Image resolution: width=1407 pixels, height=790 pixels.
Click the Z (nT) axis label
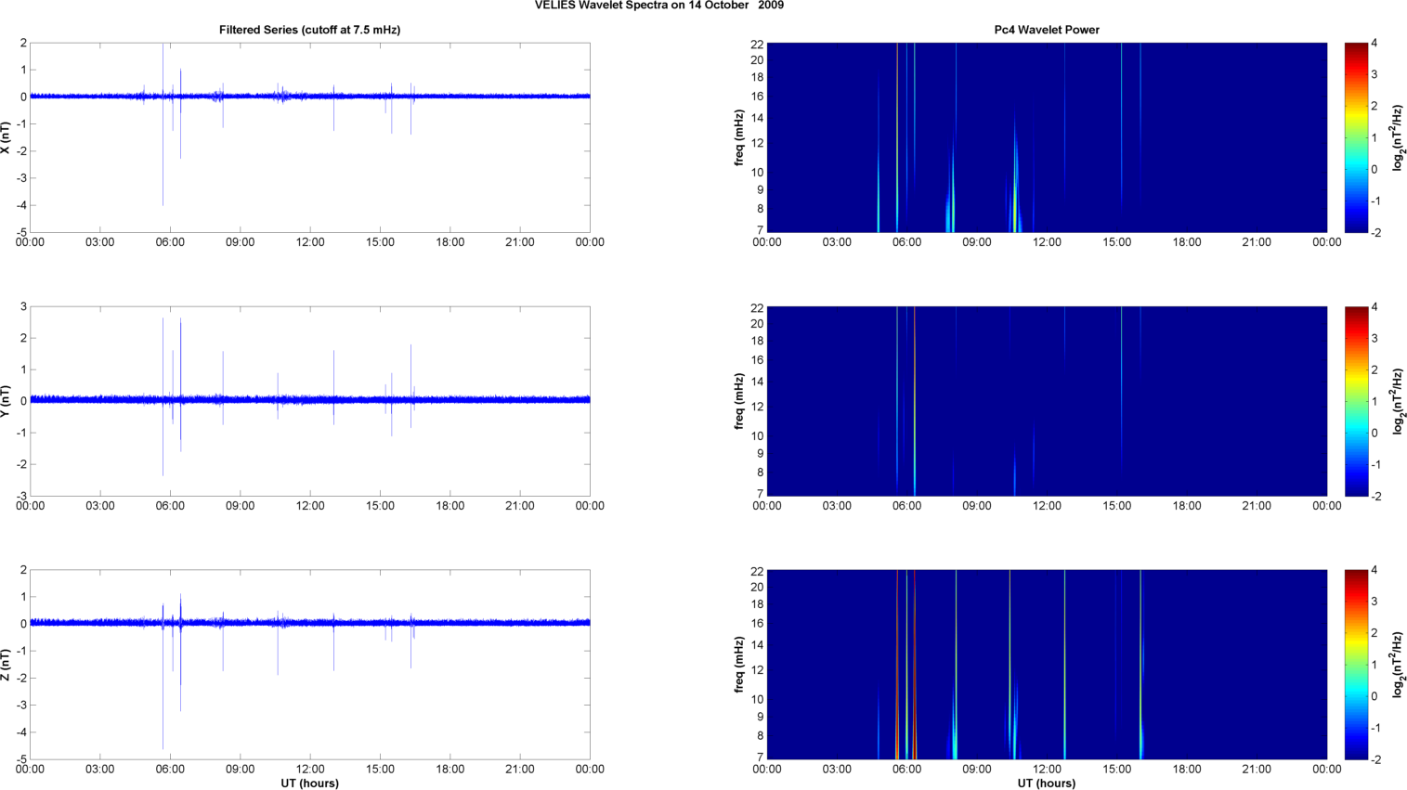click(x=6, y=665)
